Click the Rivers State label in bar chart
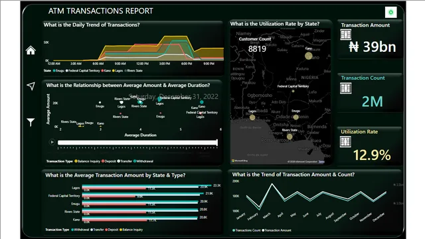The image size is (425, 239). click(x=72, y=212)
